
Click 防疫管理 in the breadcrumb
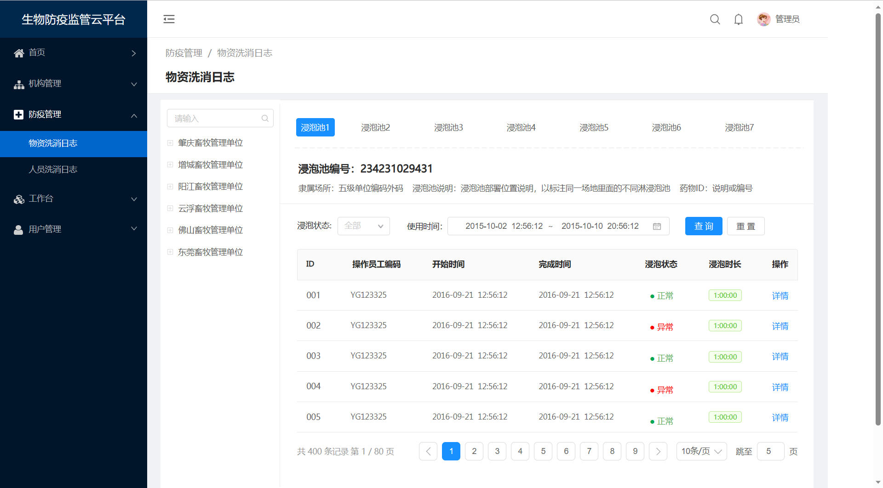[x=184, y=53]
